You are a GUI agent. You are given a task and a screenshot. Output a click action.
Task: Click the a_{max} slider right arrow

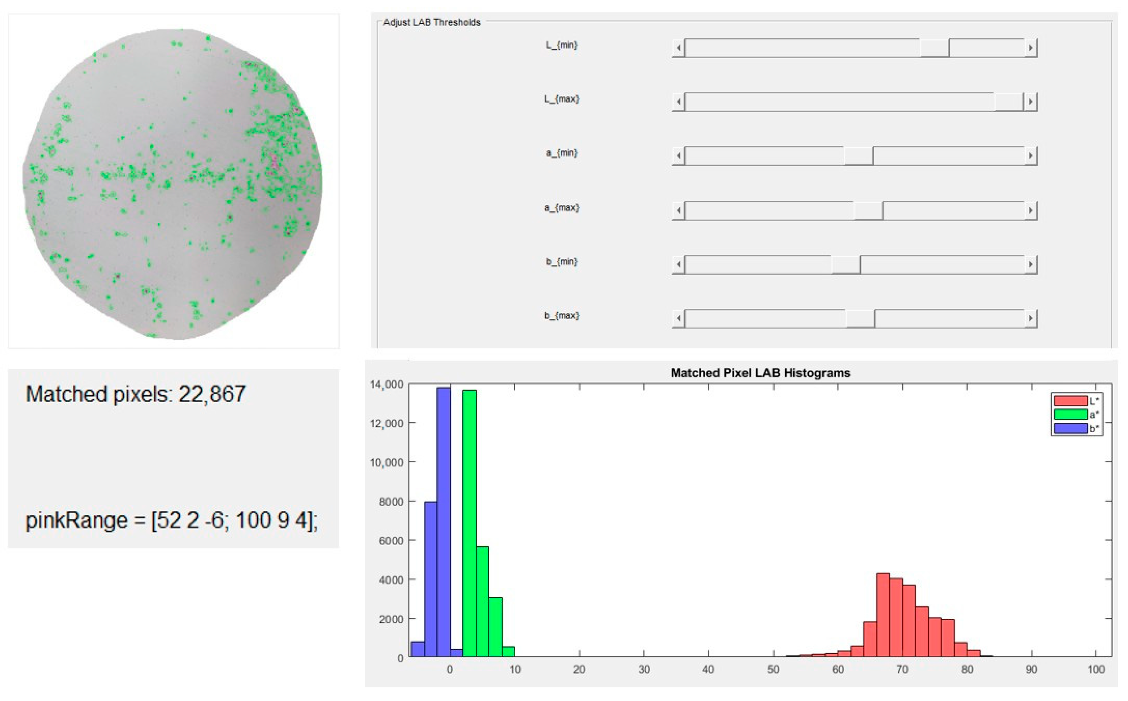click(x=1030, y=210)
